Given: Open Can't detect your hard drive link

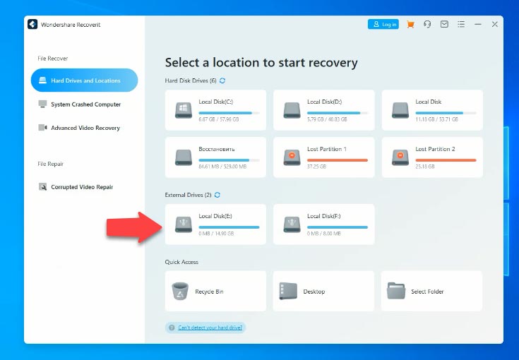Looking at the screenshot, I should click(210, 328).
